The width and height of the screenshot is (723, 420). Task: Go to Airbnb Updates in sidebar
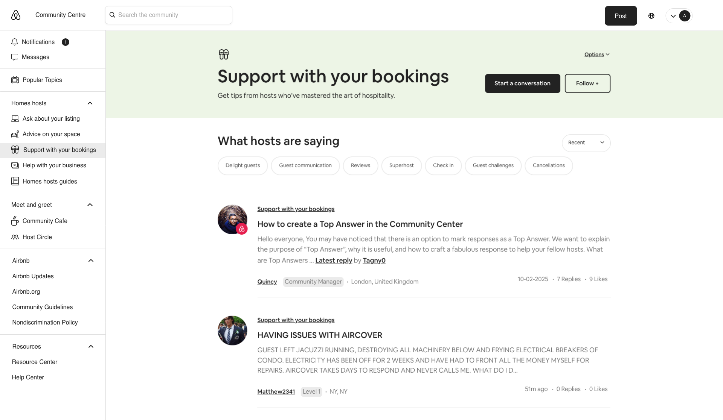tap(33, 276)
